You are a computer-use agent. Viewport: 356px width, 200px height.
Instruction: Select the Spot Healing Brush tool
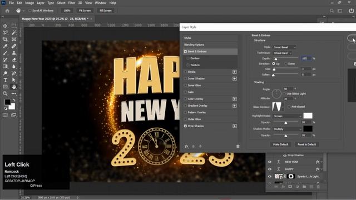click(x=14, y=46)
